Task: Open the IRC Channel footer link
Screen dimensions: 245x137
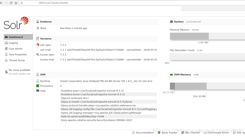Action: (x=192, y=133)
